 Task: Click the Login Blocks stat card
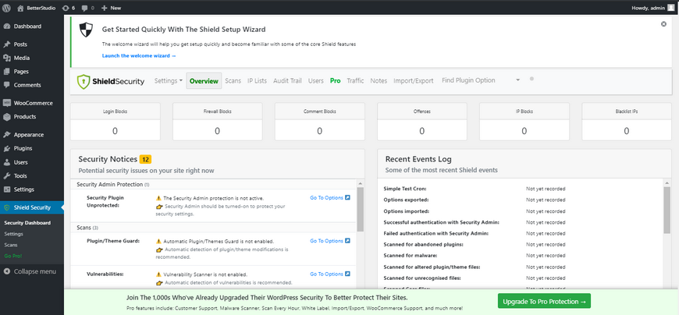116,122
